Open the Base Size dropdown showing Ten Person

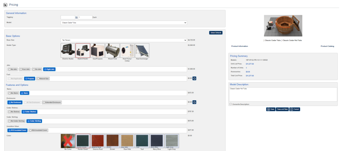[x=124, y=40]
